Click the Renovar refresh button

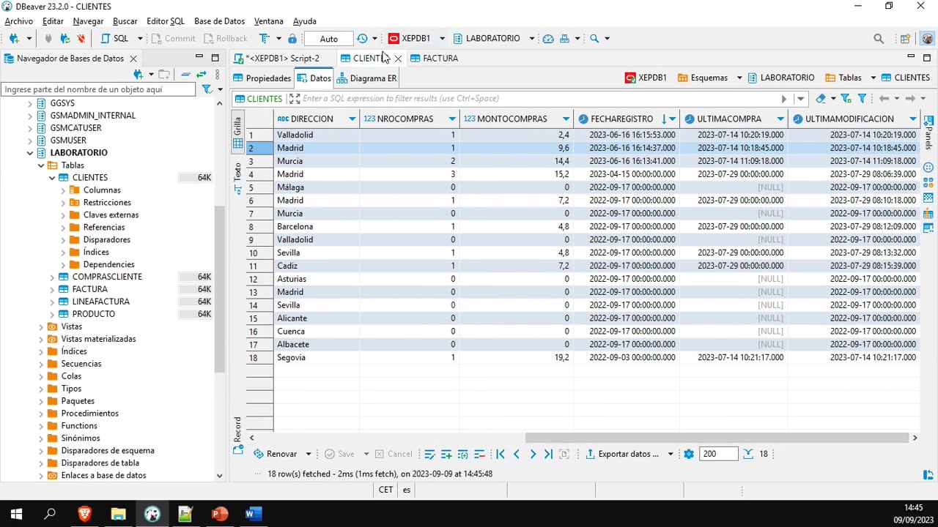click(276, 455)
